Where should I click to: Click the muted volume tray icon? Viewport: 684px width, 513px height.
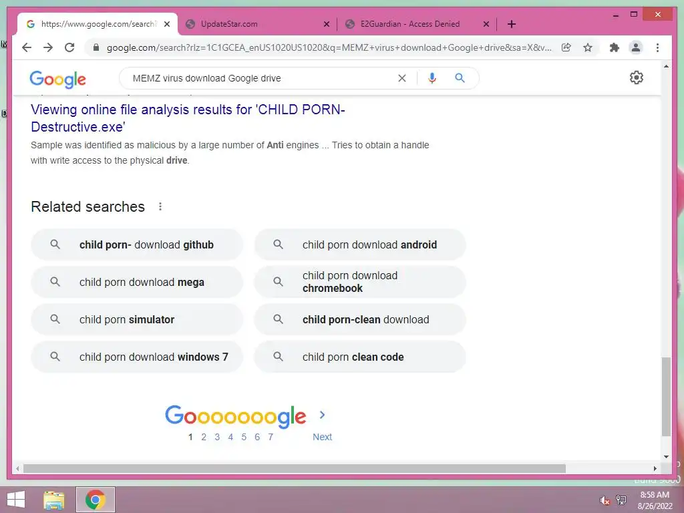click(x=605, y=500)
